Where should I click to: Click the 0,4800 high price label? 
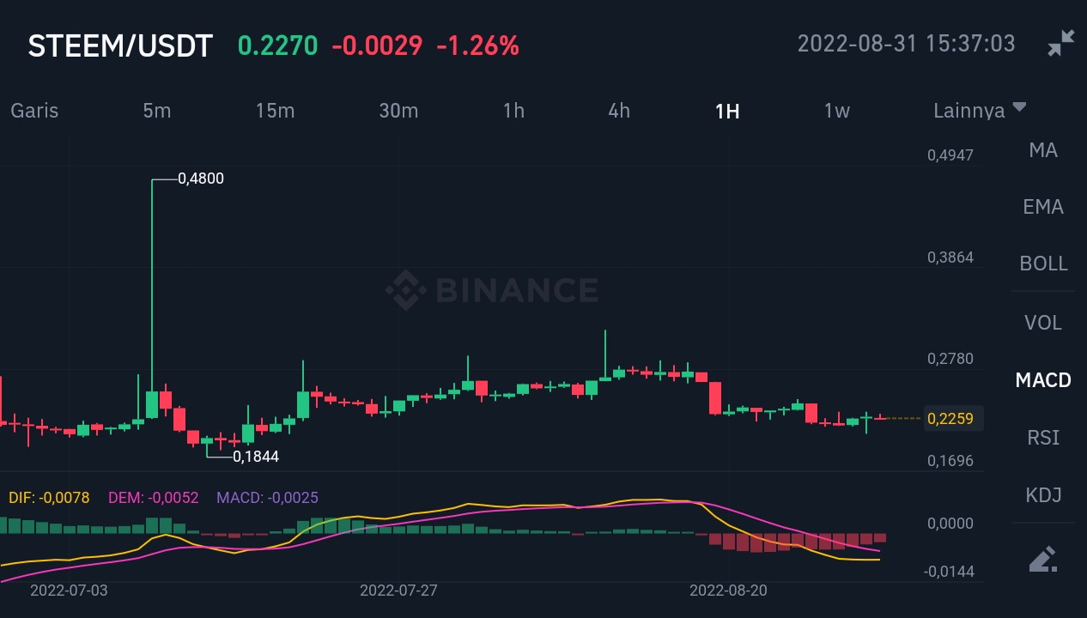200,179
